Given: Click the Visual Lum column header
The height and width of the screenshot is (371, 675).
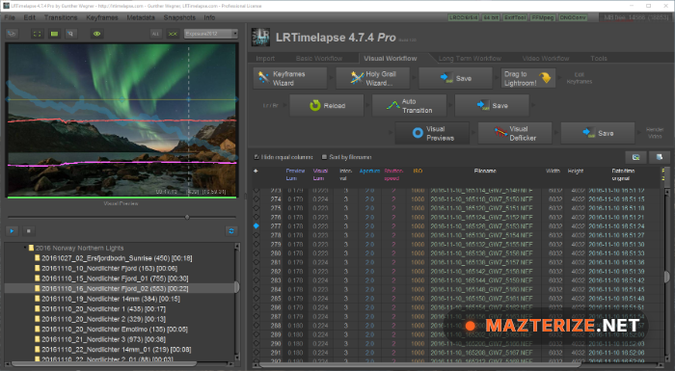Looking at the screenshot, I should 320,174.
